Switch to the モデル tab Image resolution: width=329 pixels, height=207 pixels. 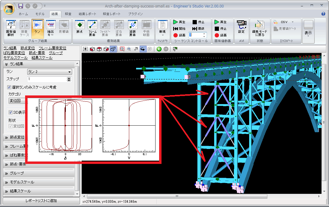click(40, 14)
